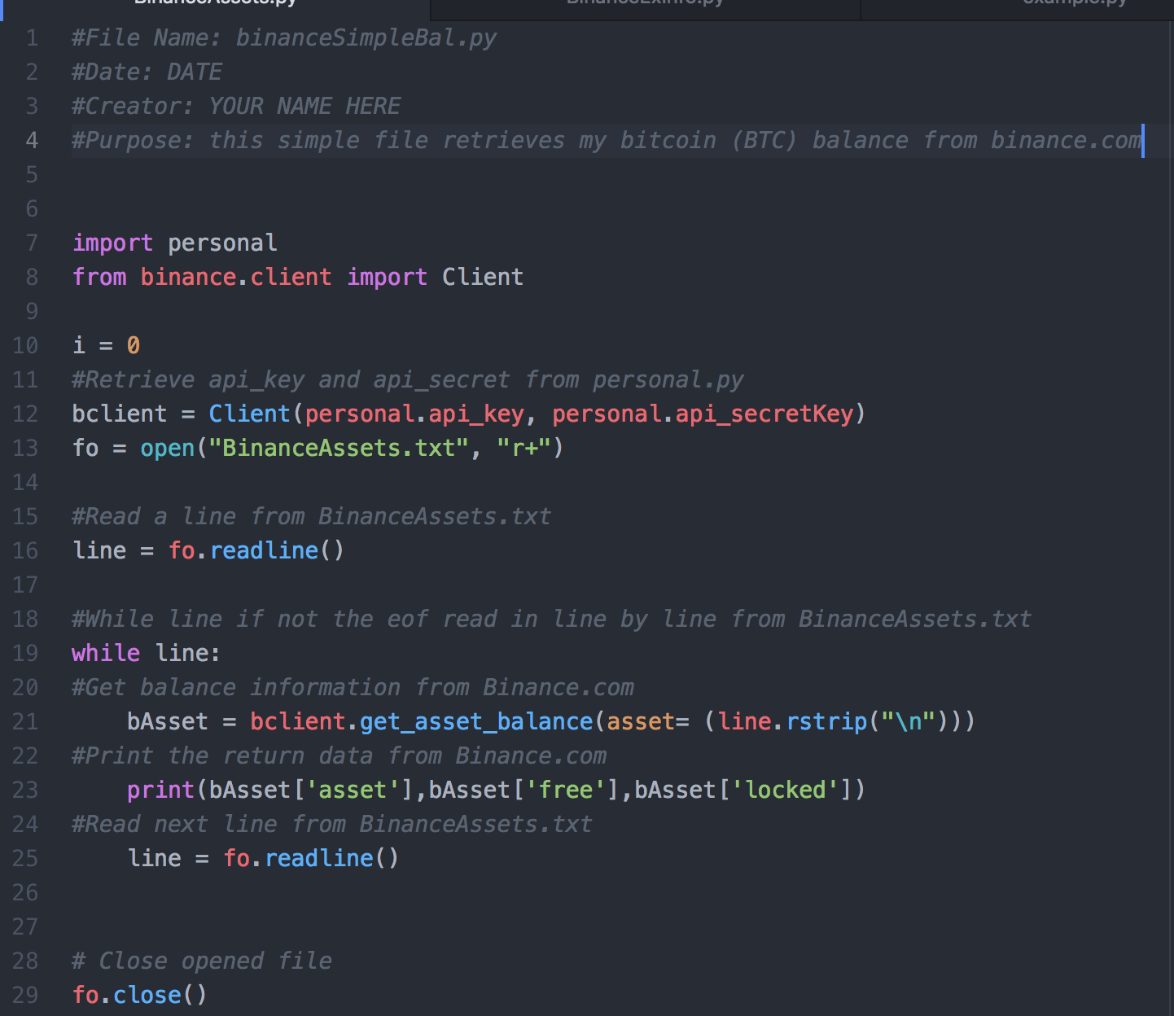Click the statement 'i = 0'
Screen dimensions: 1174x1016
pos(106,346)
